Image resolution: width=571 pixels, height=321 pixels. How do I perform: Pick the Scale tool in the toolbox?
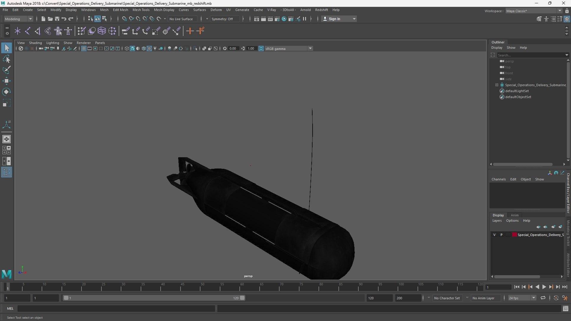[7, 103]
